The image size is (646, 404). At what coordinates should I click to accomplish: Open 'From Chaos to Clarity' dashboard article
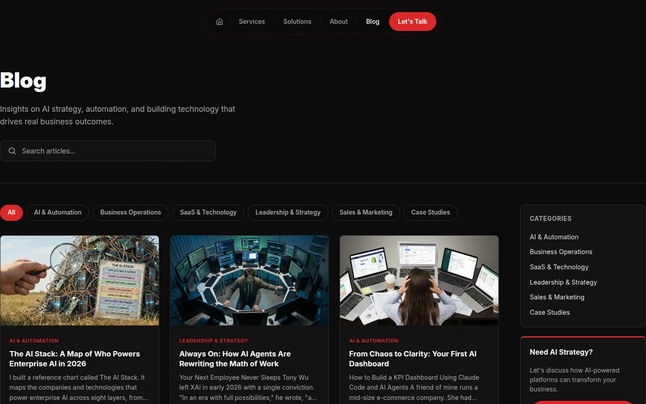[412, 359]
